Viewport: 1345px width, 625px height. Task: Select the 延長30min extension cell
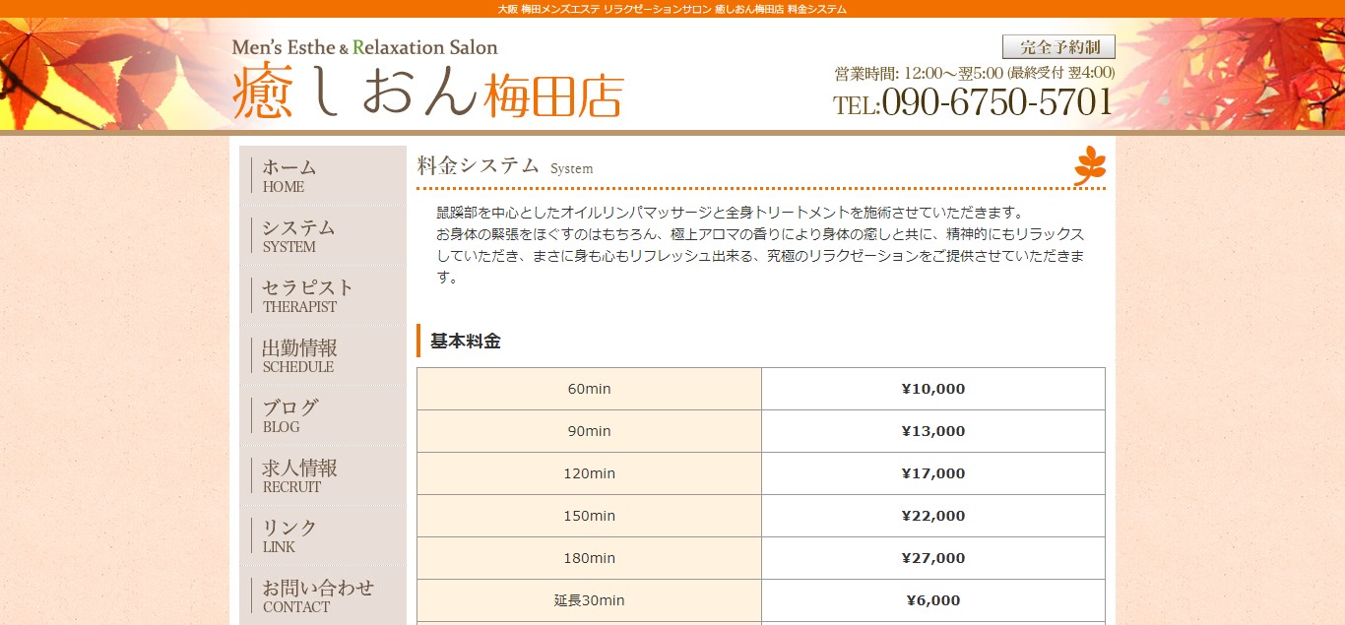coord(589,600)
